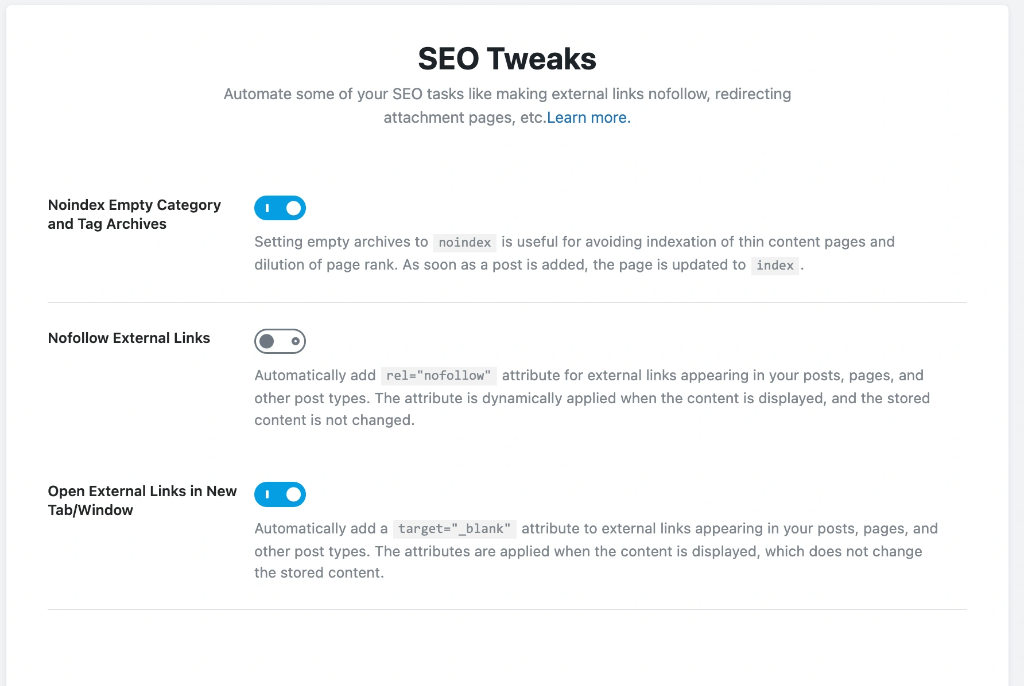This screenshot has height=686, width=1024.
Task: Turn off Open External Links in New Tab
Action: coord(280,494)
